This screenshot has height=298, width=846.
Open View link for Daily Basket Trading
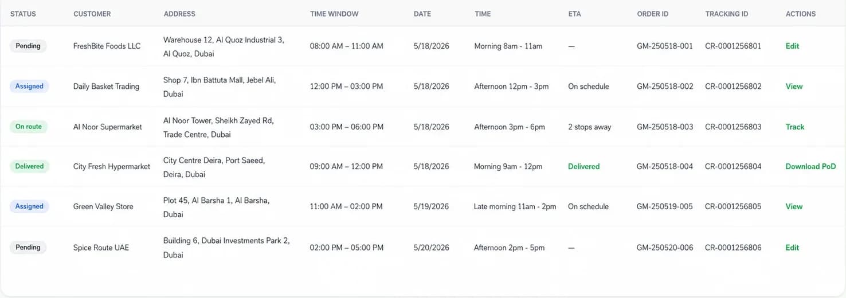[794, 87]
